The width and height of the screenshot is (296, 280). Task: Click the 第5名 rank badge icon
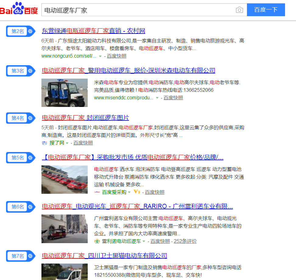pyautogui.click(x=21, y=158)
